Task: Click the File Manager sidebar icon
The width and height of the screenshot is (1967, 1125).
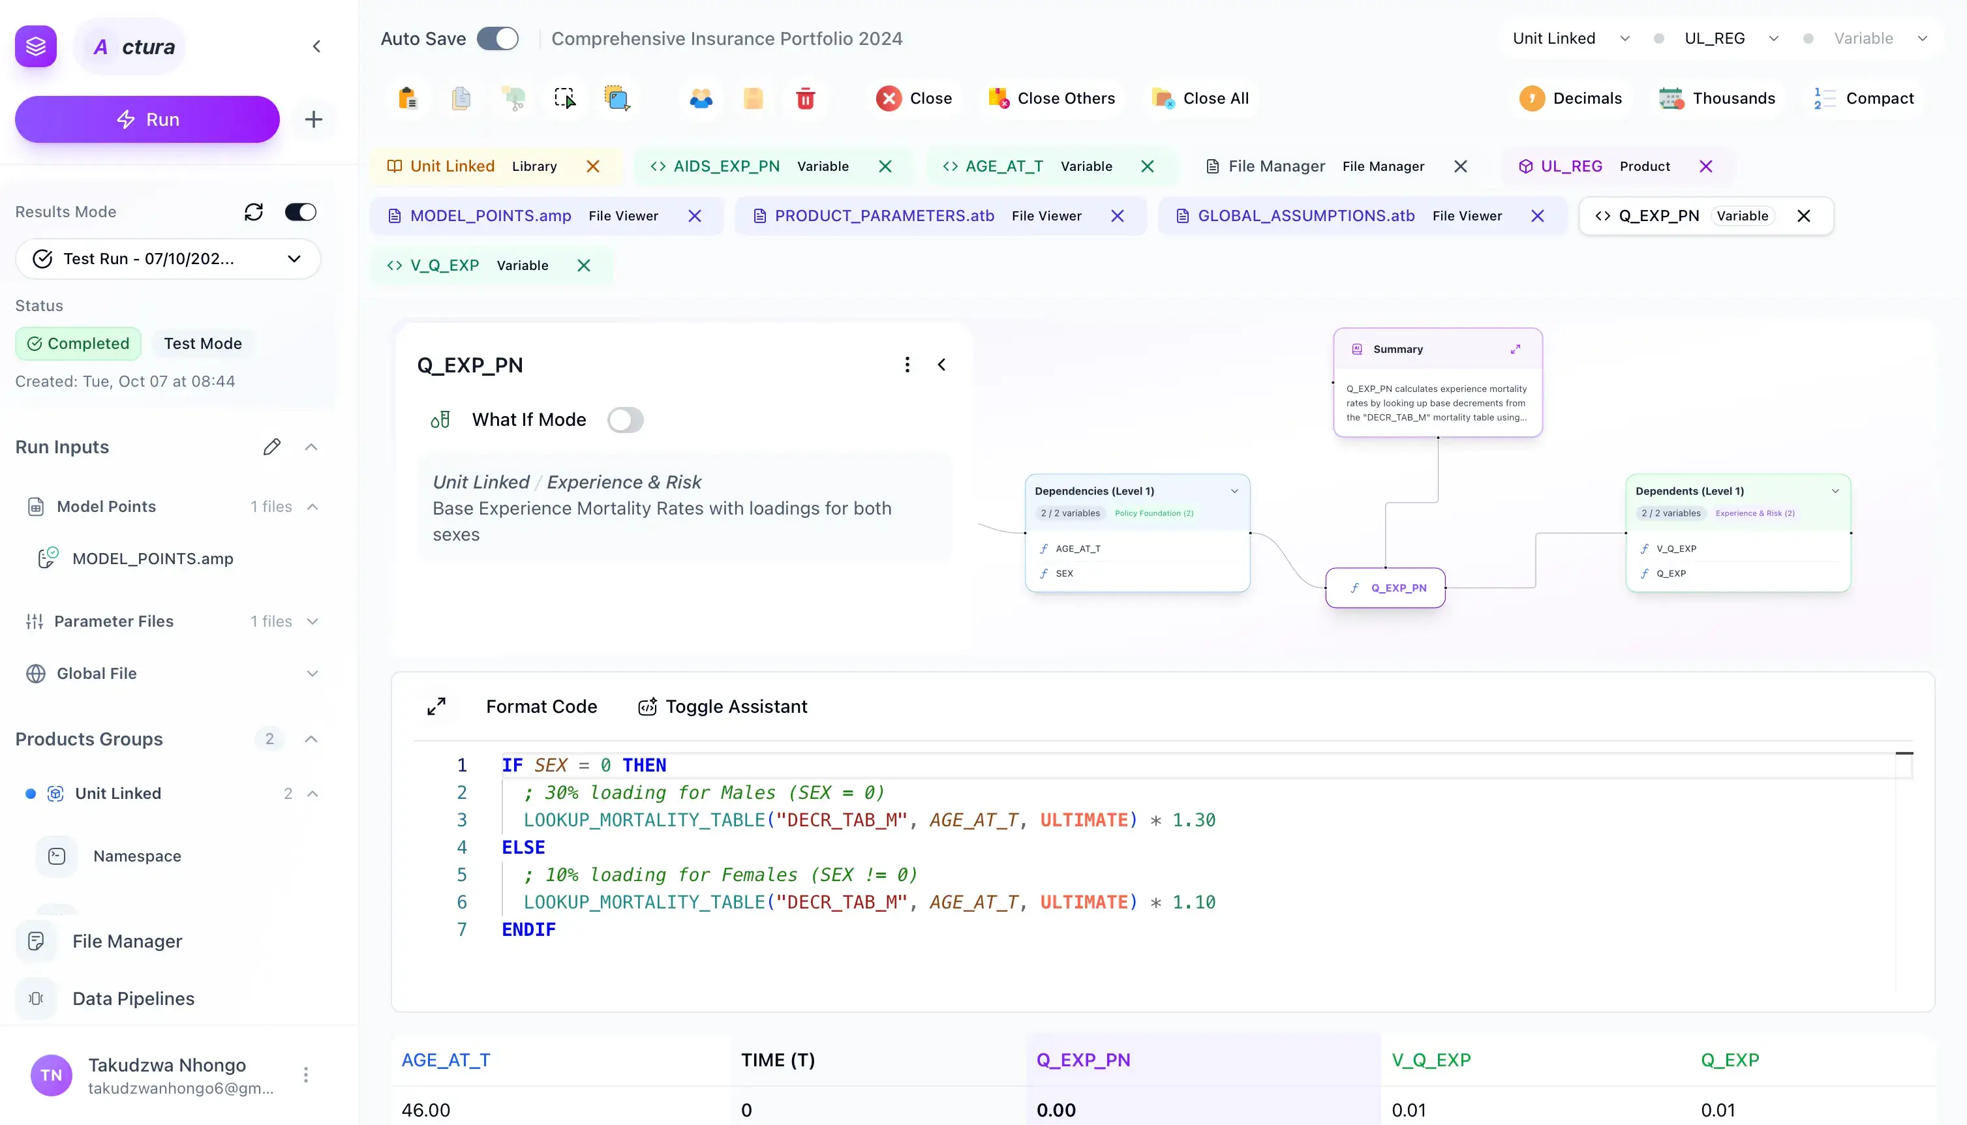Action: click(x=35, y=941)
